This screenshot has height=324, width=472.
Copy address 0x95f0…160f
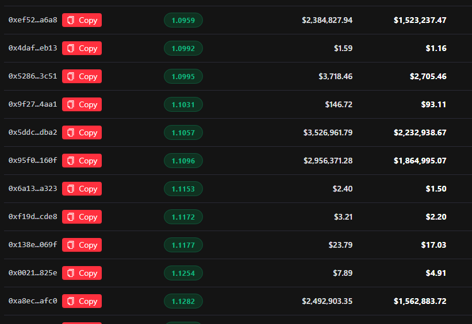(x=82, y=161)
